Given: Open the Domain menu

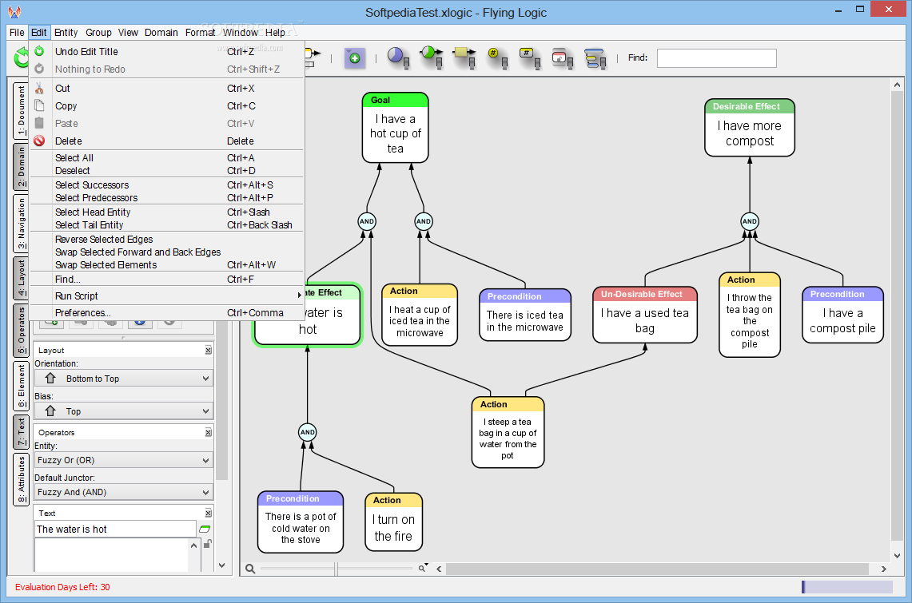Looking at the screenshot, I should pyautogui.click(x=161, y=33).
